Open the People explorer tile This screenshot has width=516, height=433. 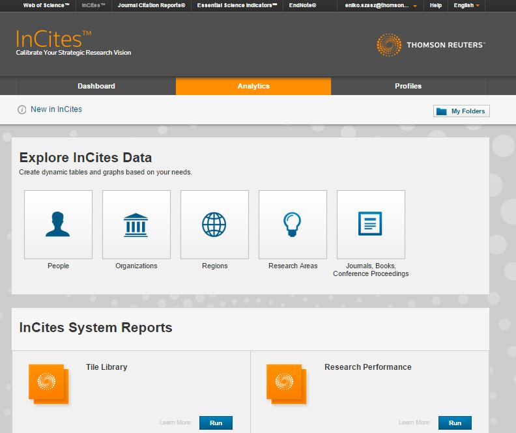coord(58,225)
